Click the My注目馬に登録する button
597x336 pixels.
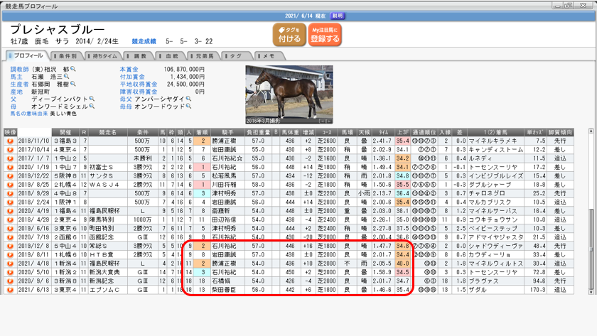[325, 34]
